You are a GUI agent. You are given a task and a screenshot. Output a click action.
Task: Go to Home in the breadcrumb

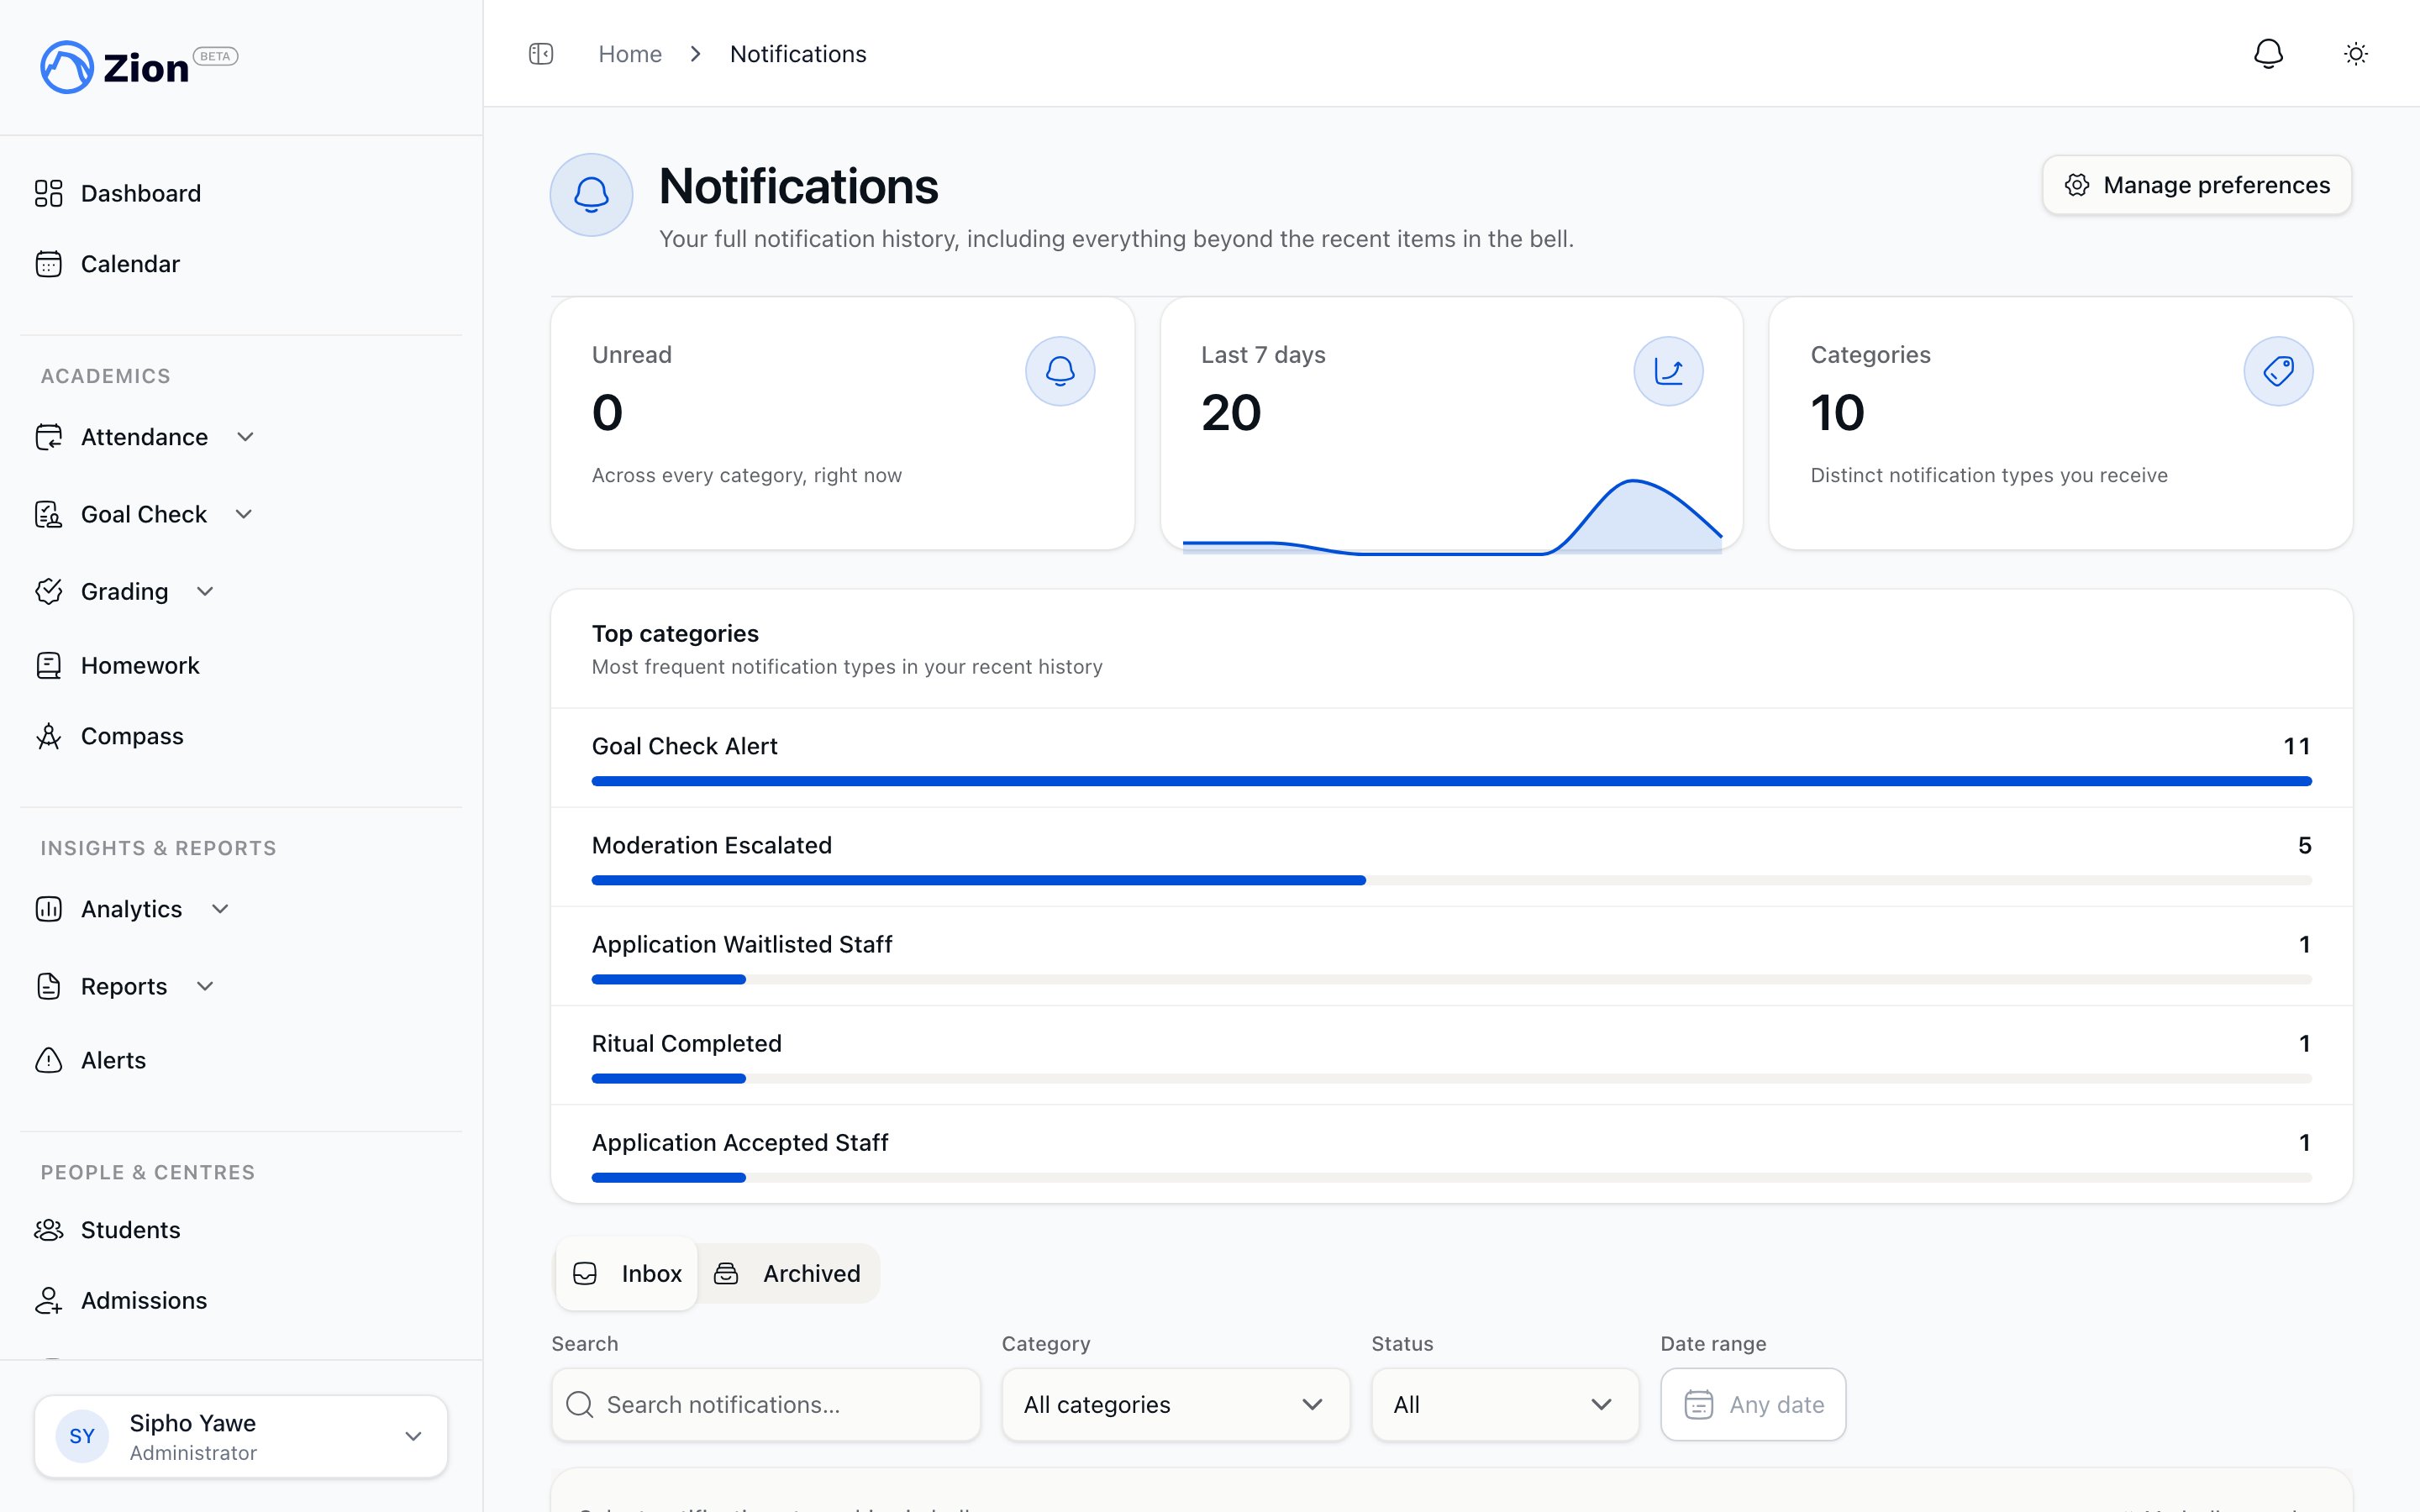(x=630, y=54)
